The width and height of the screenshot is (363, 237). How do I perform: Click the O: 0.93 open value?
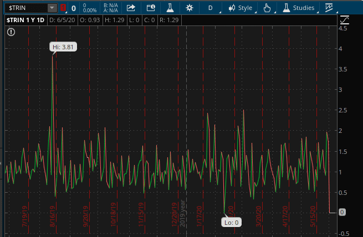90,20
